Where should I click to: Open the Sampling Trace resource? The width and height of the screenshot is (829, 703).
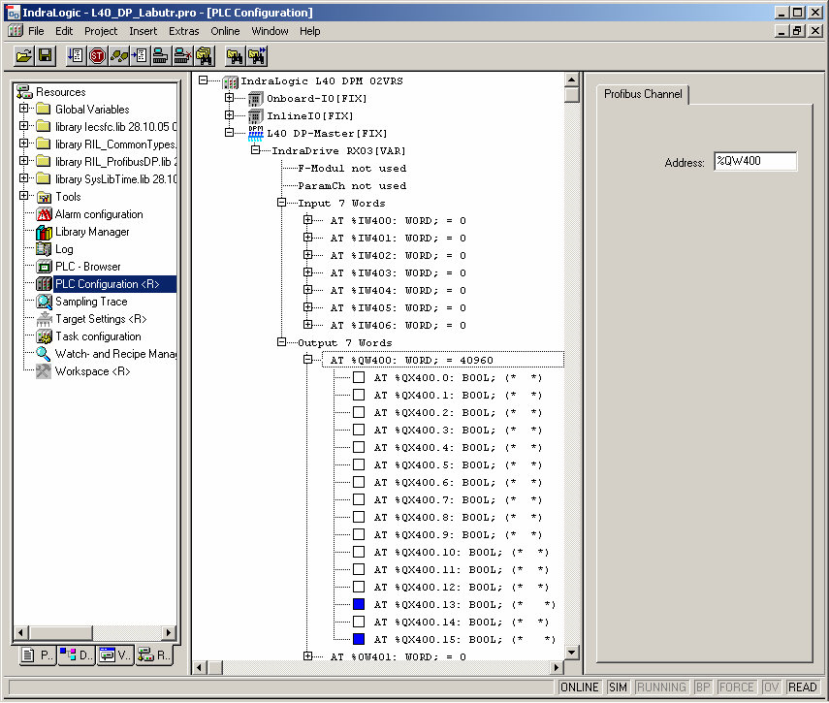pos(91,302)
